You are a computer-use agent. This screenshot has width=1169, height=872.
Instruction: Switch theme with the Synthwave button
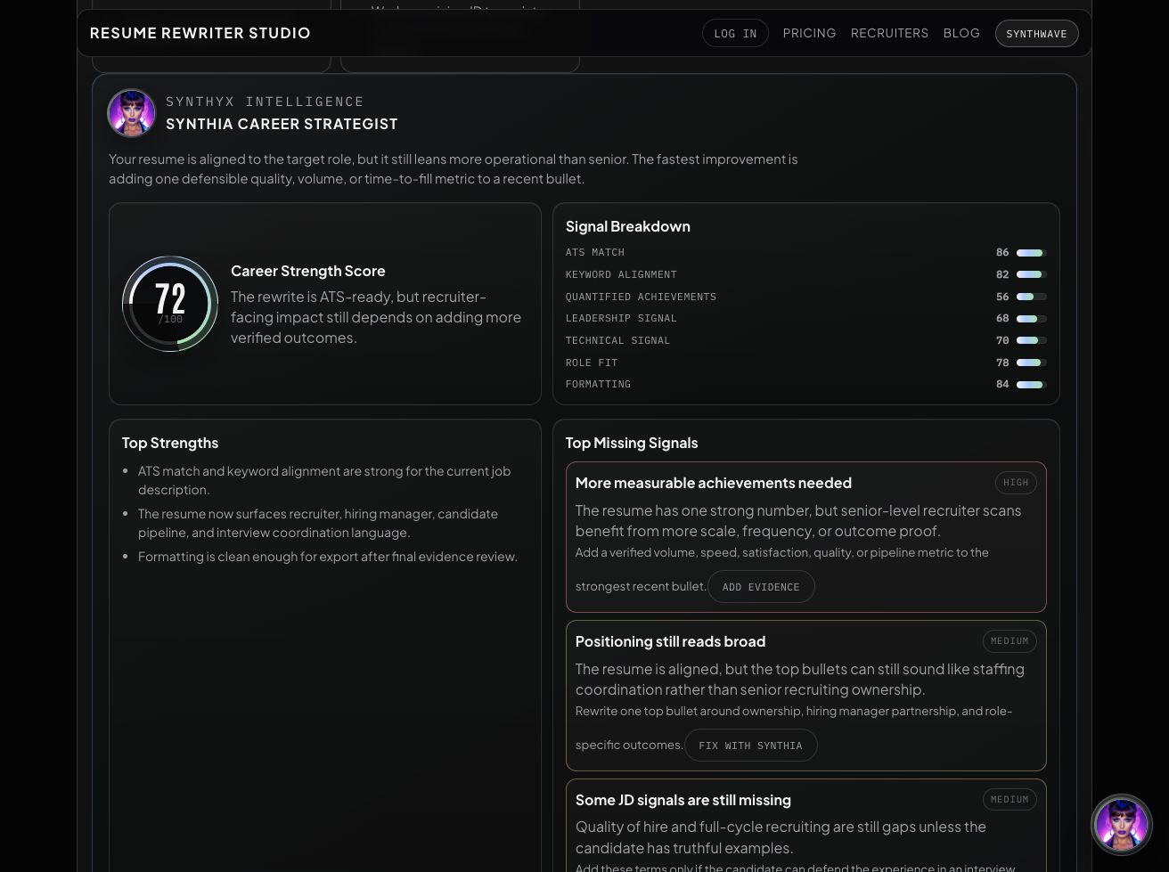1036,34
